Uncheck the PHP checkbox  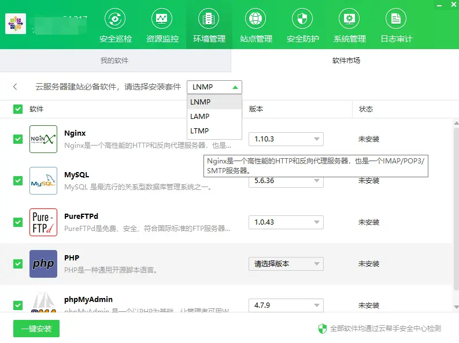click(x=18, y=264)
